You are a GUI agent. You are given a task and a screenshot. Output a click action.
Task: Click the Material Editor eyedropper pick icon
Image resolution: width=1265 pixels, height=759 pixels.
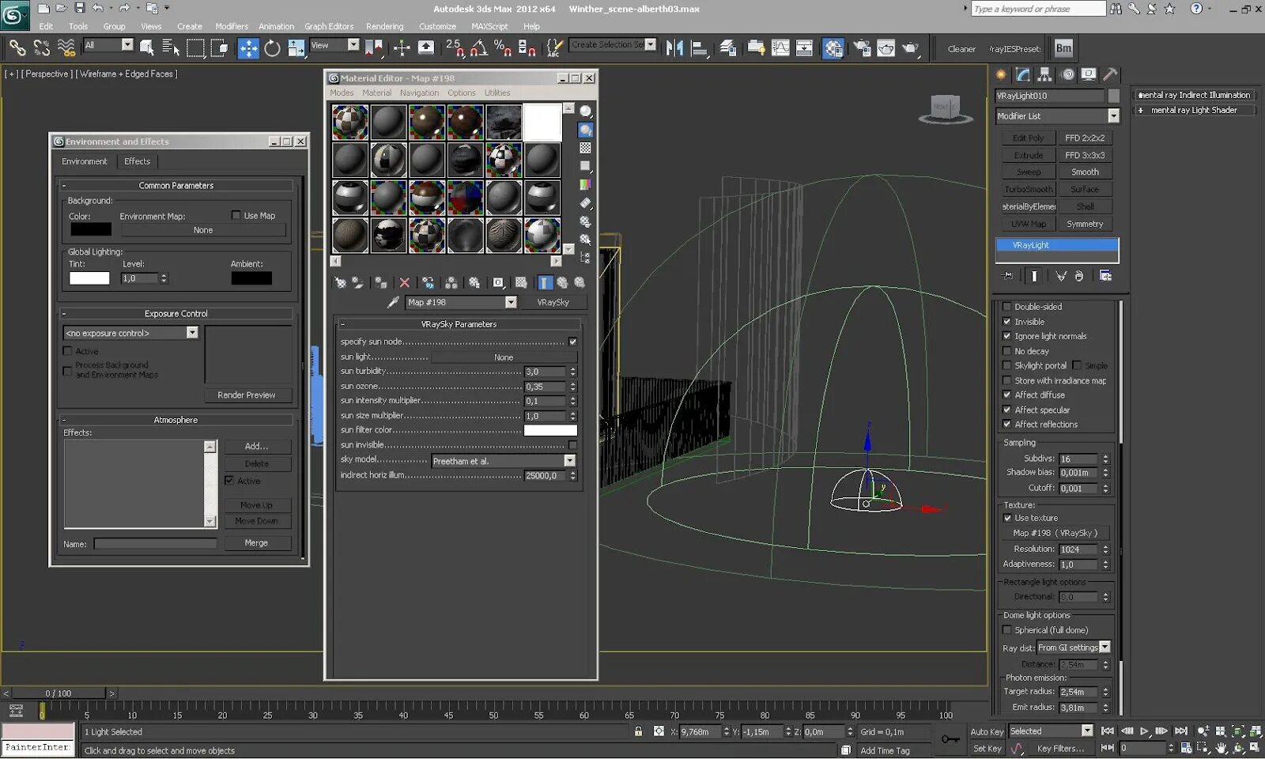coord(393,302)
